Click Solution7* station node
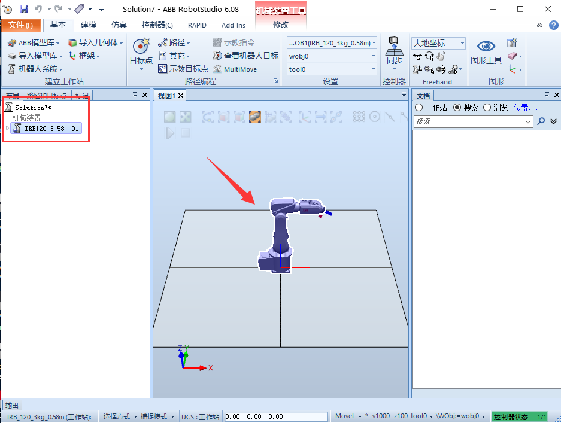 click(x=28, y=108)
